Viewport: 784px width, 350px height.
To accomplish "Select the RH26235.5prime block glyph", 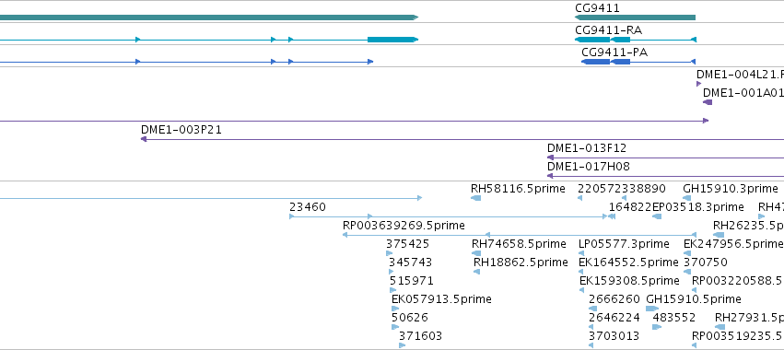I will tap(719, 235).
